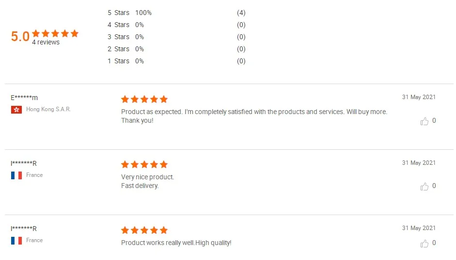Click reviewer name E******m
Image resolution: width=456 pixels, height=260 pixels.
pyautogui.click(x=24, y=98)
